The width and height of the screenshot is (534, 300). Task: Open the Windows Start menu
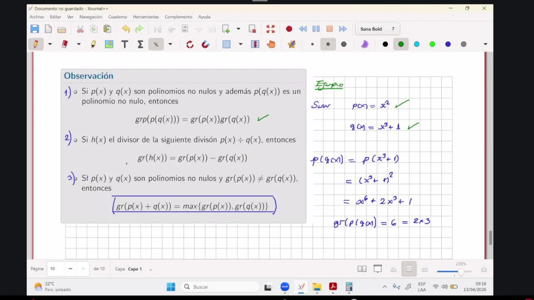(x=171, y=287)
